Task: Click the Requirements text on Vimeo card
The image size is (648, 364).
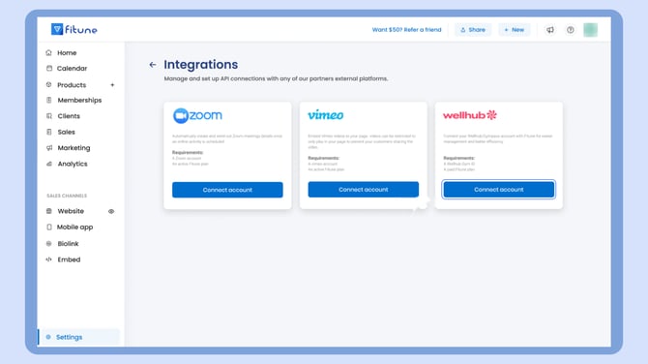Action: 324,158
